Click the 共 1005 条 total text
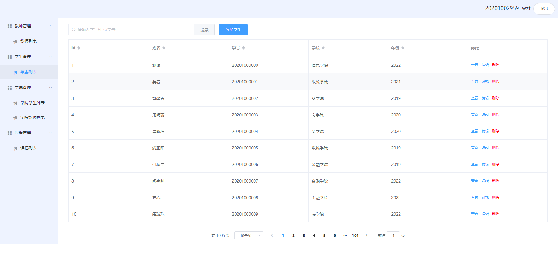Viewport: 558px width, 272px height. point(221,235)
